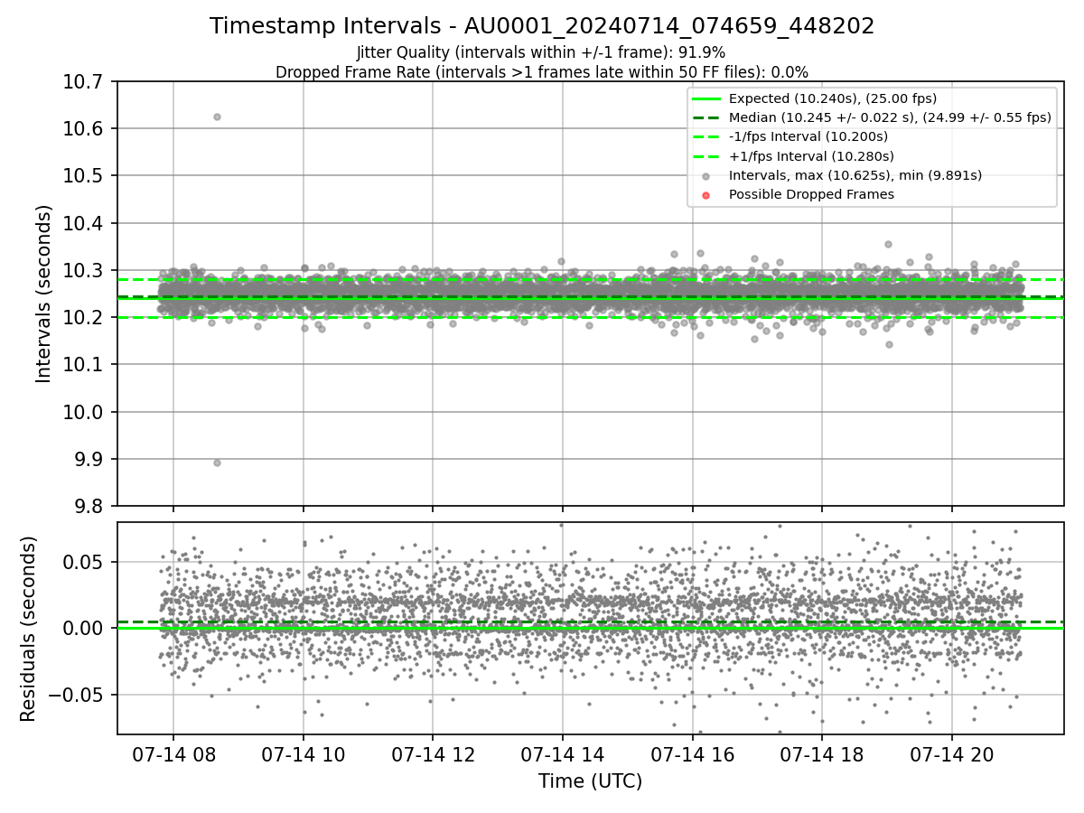Click the 'Jitter Quality' subtitle line
This screenshot has width=1084, height=813.
coord(541,53)
